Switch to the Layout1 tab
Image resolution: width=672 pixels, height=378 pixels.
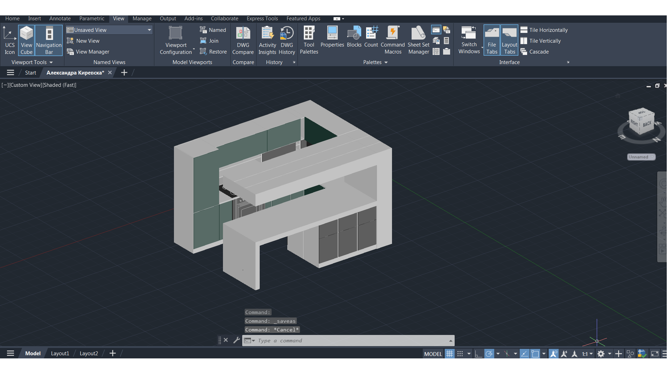pyautogui.click(x=60, y=353)
